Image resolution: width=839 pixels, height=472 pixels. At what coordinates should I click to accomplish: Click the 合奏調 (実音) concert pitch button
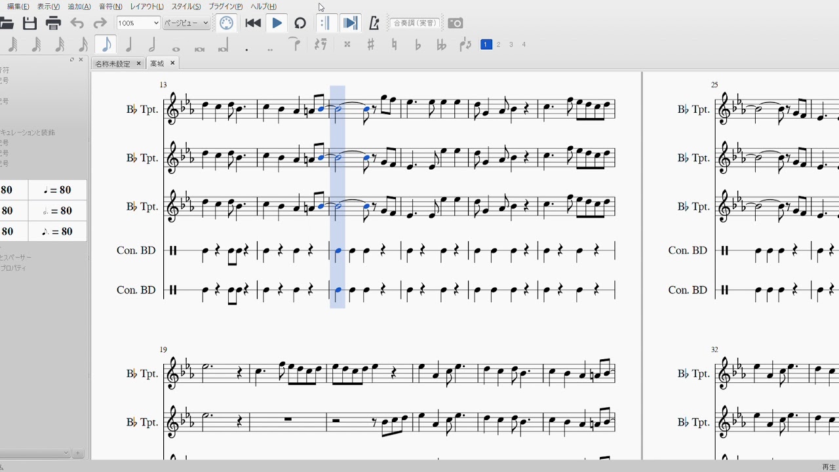pyautogui.click(x=414, y=24)
